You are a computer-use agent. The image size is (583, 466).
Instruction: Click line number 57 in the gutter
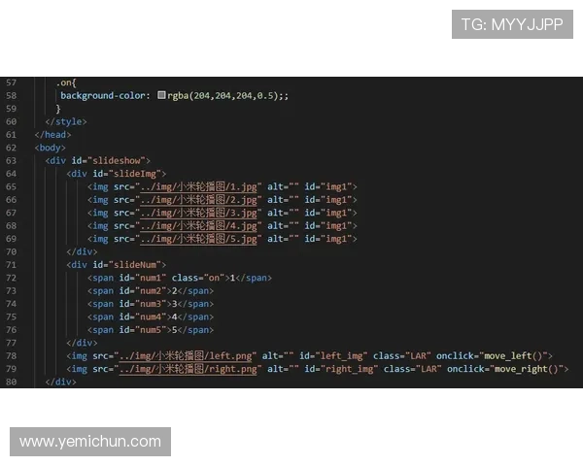point(11,83)
